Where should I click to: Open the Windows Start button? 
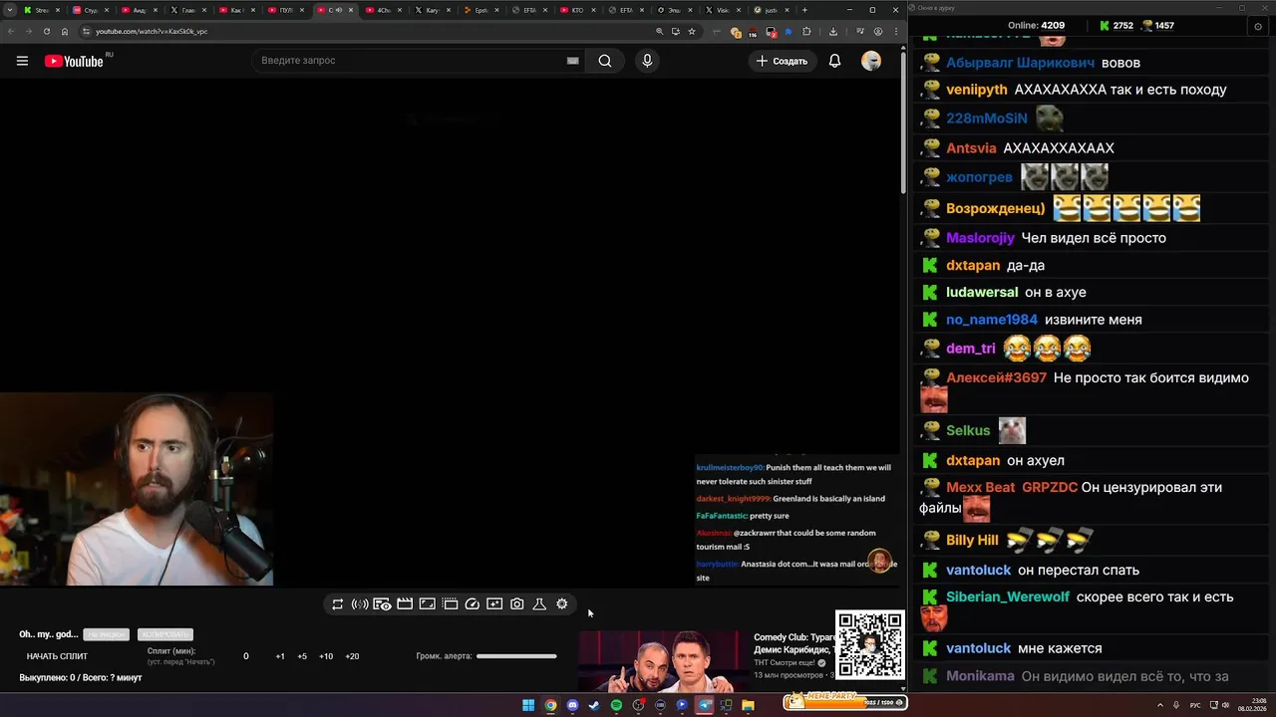528,705
